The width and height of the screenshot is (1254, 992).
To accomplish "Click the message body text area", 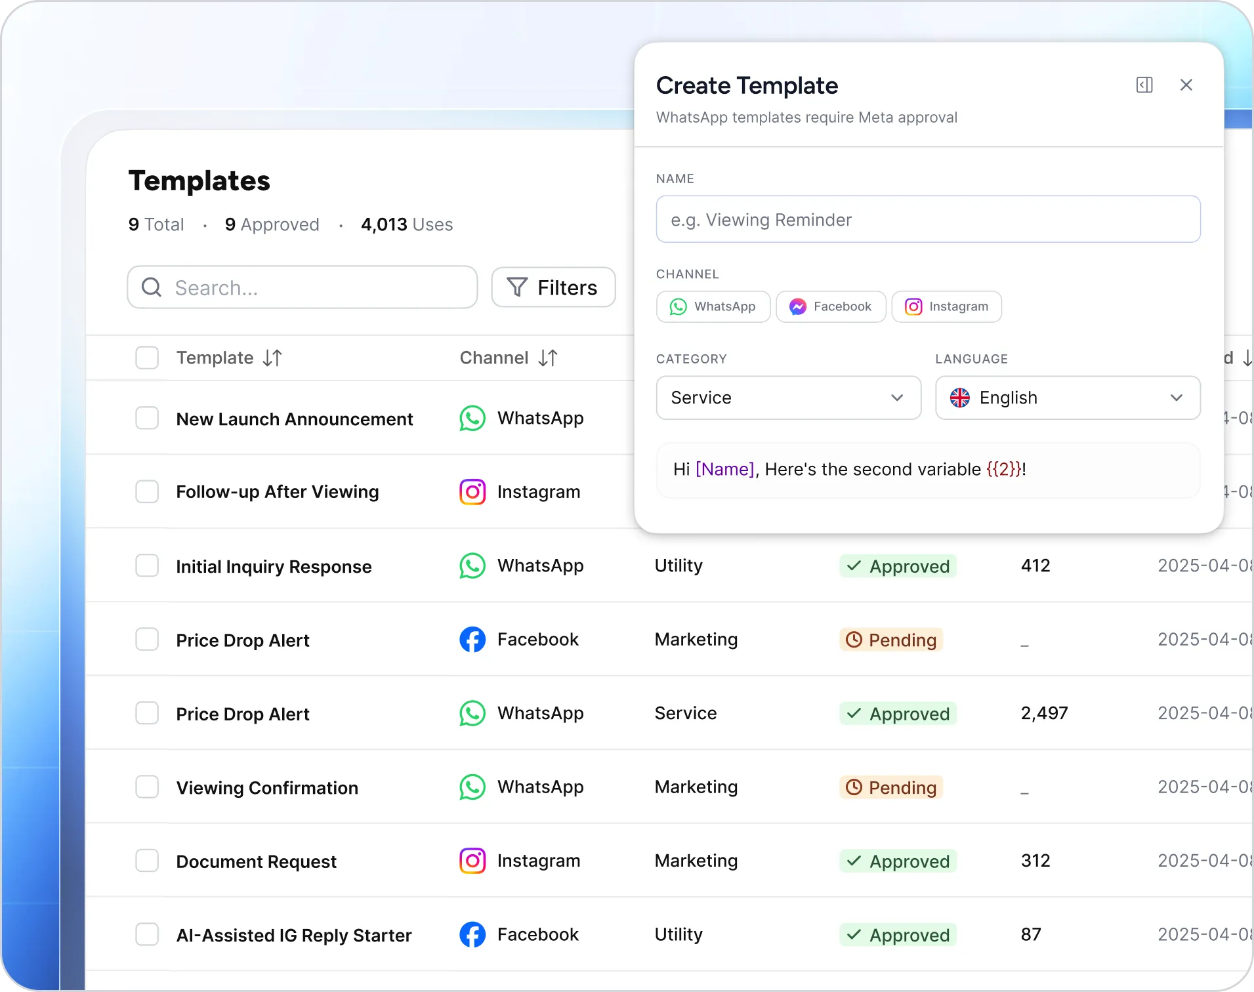I will (x=929, y=470).
